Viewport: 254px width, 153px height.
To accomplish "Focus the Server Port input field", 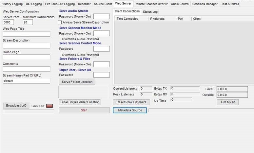I will pyautogui.click(x=8, y=22).
